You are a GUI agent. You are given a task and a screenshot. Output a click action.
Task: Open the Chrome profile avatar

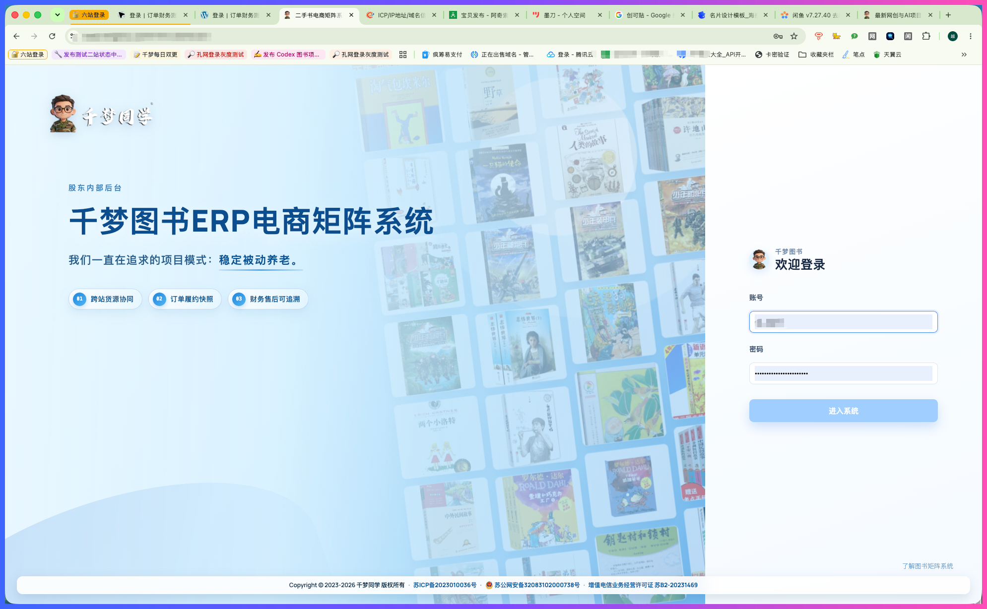[953, 36]
